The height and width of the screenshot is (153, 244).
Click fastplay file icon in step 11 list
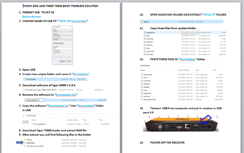(x=145, y=45)
